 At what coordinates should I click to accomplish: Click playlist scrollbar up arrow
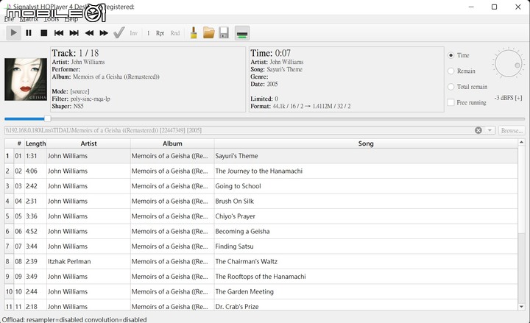tap(521, 143)
